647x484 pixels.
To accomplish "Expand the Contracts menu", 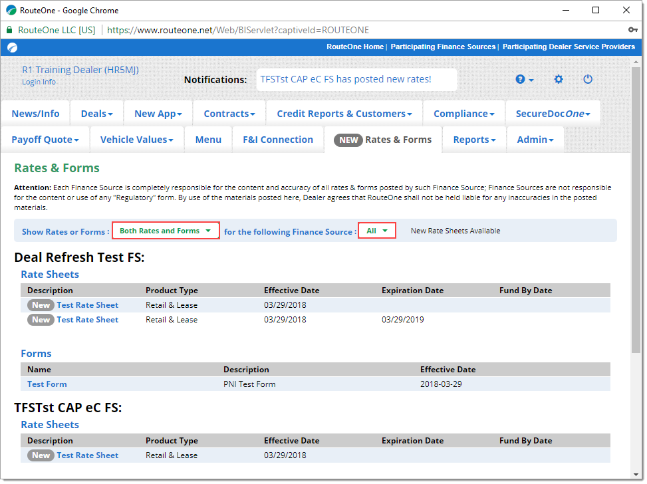I will pyautogui.click(x=229, y=114).
